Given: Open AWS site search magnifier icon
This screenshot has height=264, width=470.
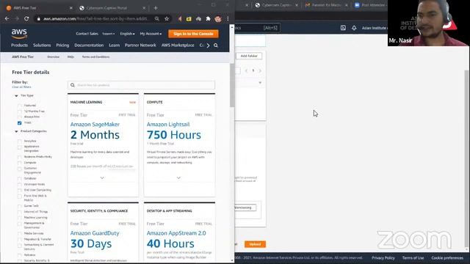Looking at the screenshot, I should pyautogui.click(x=216, y=45).
